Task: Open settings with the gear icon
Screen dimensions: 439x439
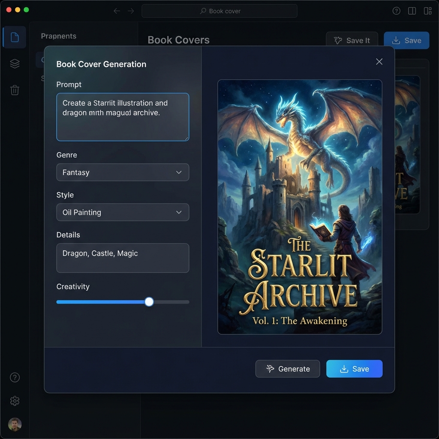Action: click(15, 401)
